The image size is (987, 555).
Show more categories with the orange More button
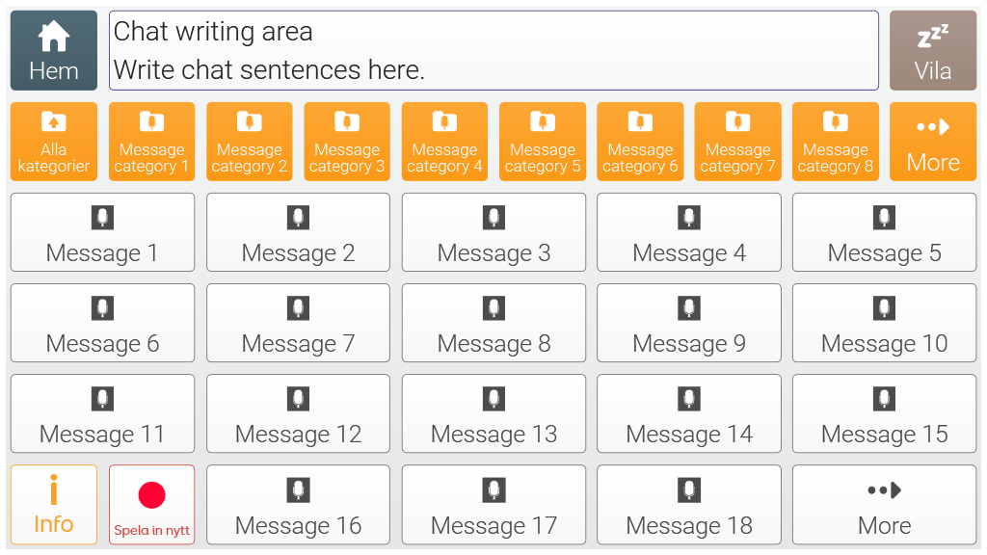[932, 142]
